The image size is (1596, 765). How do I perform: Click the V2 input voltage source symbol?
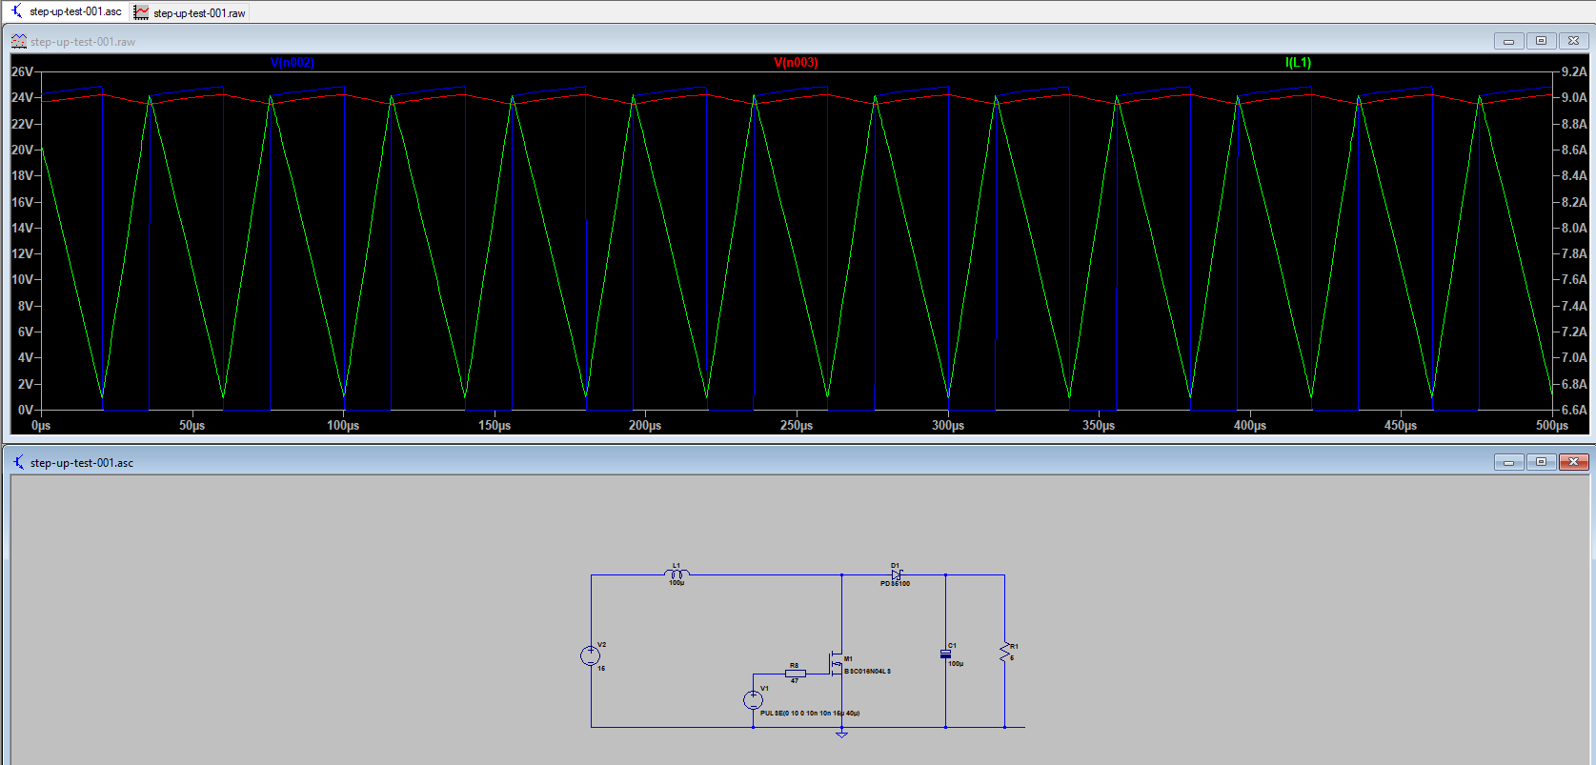click(x=591, y=655)
